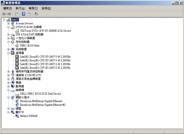This screenshot has width=184, height=134.
Task: Collapse the 處理器 node
Action: coord(8,53)
